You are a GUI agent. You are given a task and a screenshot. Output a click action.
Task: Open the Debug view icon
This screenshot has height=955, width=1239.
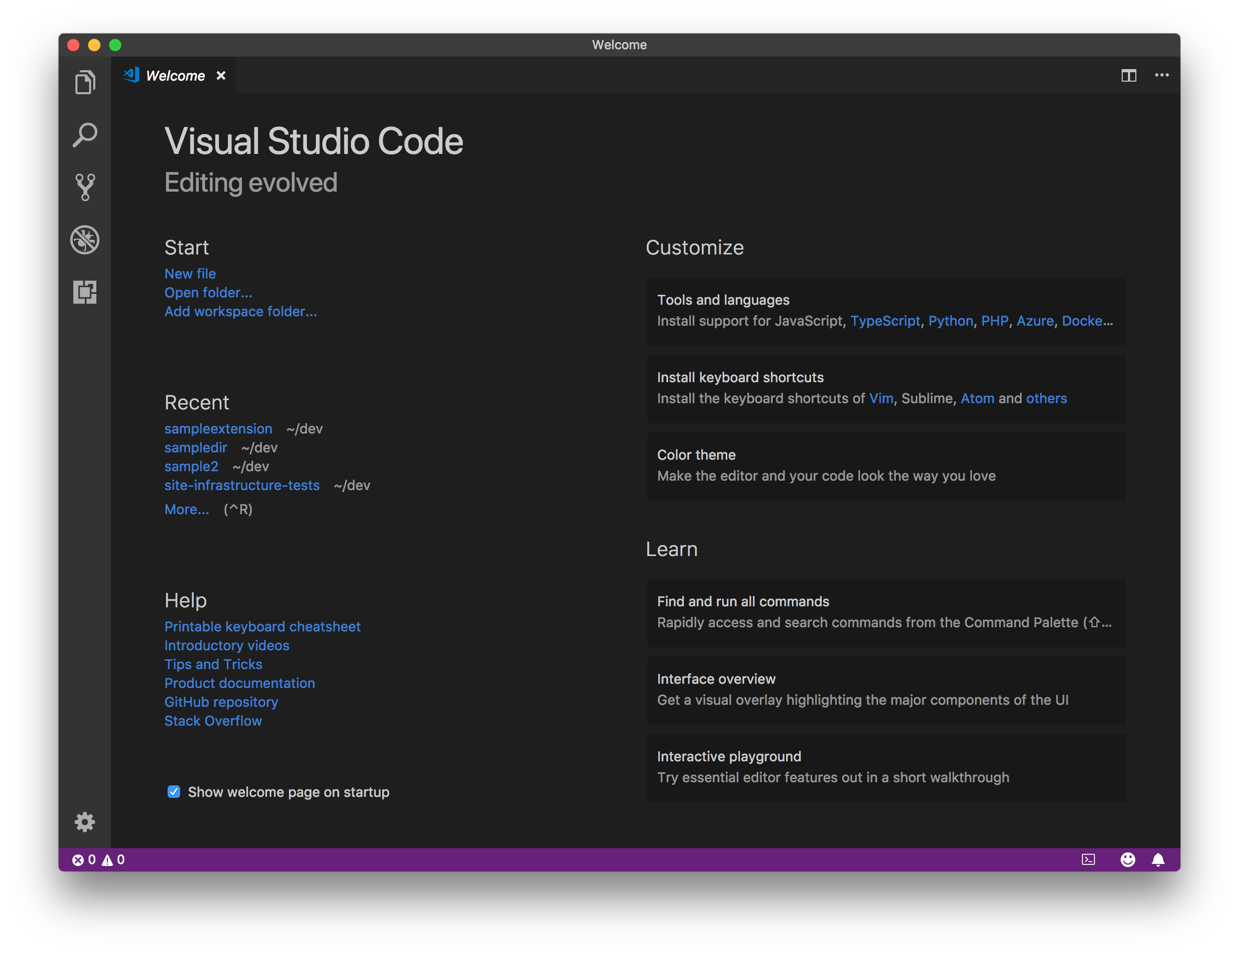coord(84,240)
